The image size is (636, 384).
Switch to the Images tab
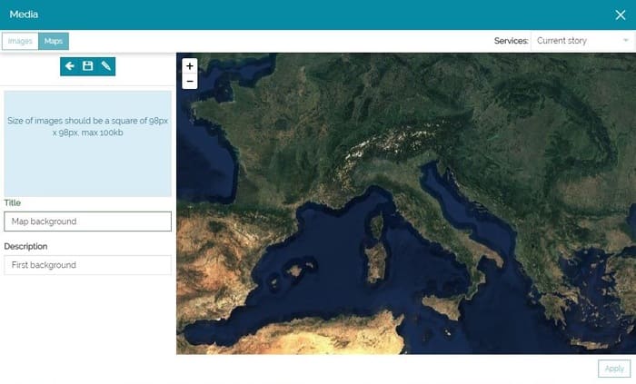(x=20, y=41)
